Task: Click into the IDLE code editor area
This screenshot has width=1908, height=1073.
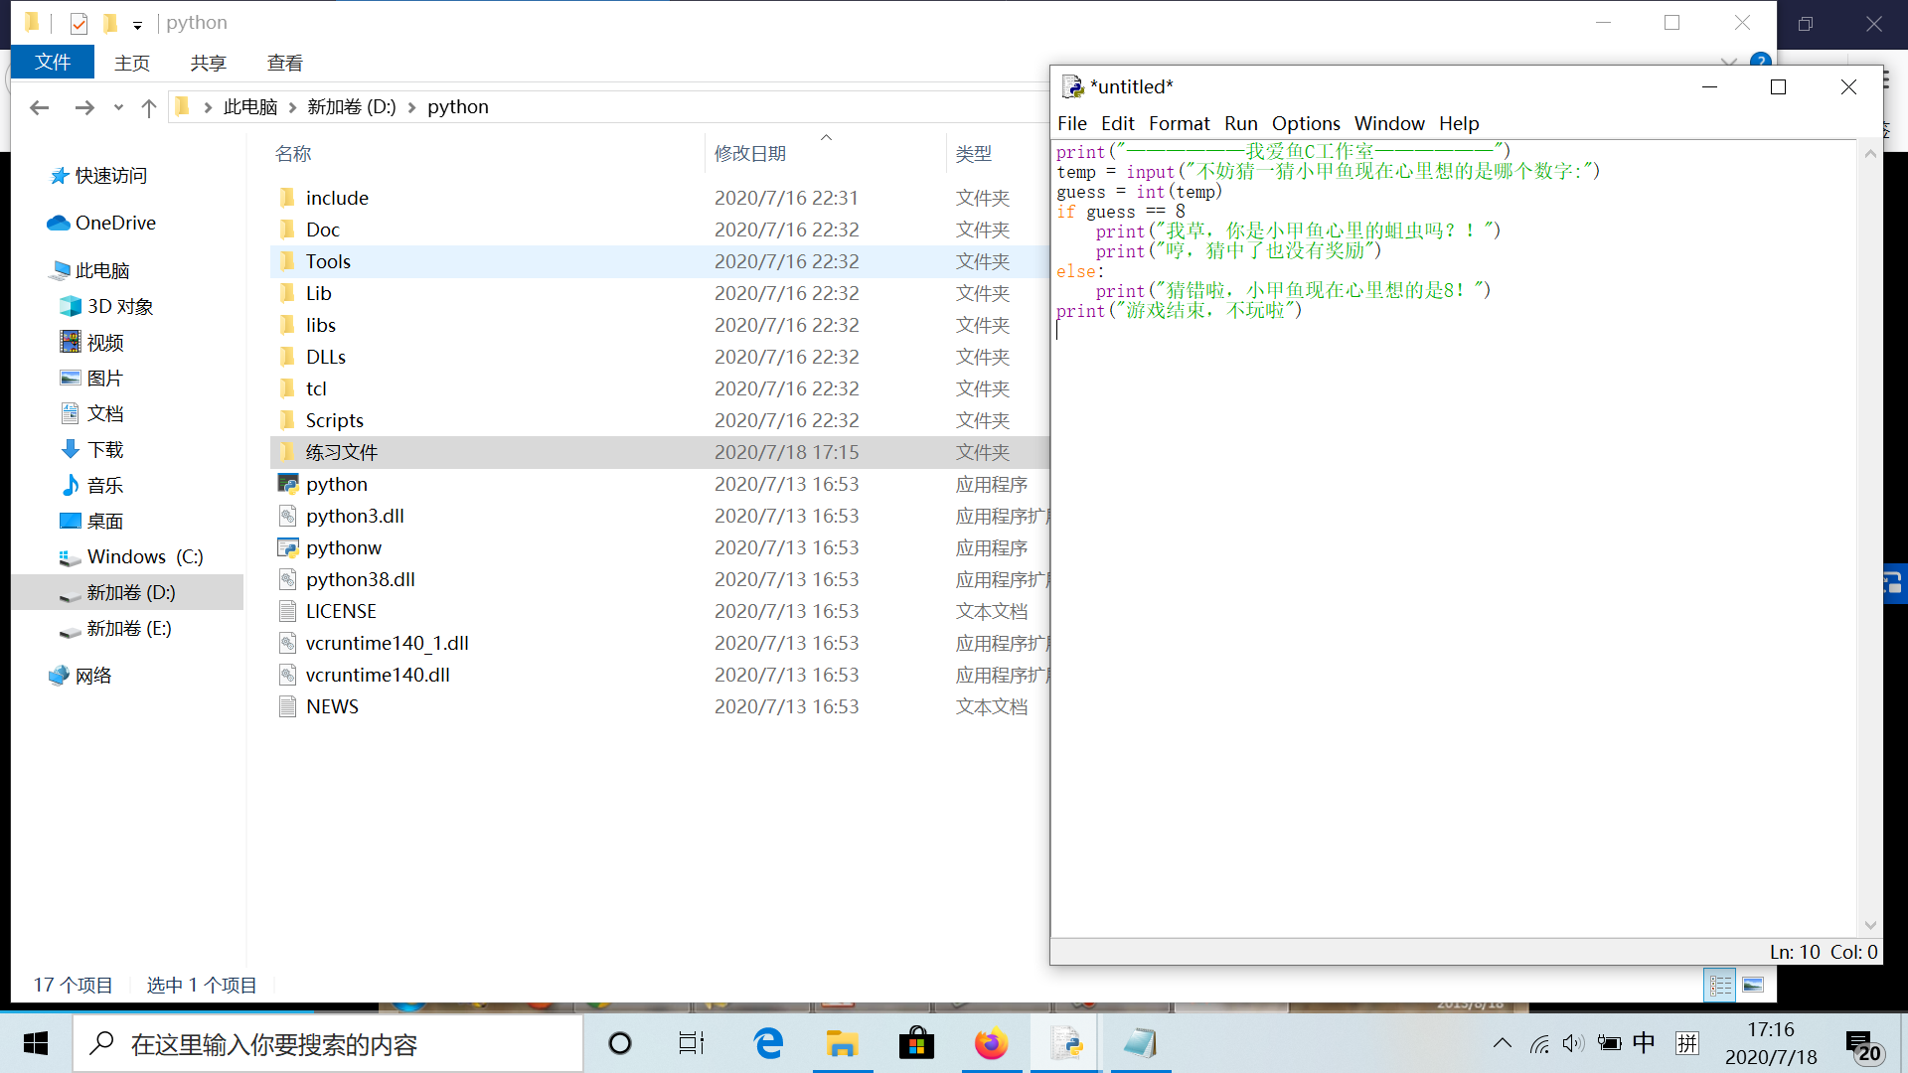Action: [1453, 537]
